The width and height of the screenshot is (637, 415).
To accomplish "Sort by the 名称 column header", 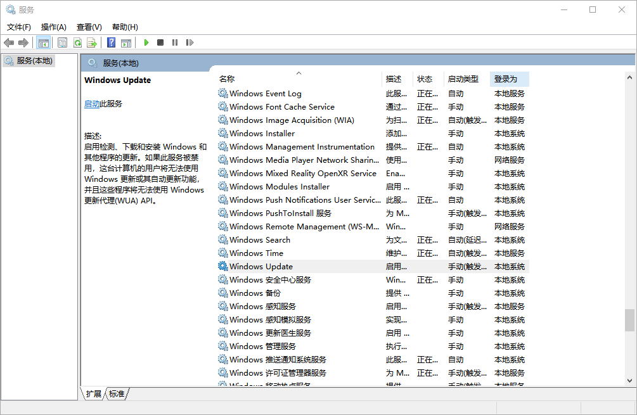I will 299,79.
